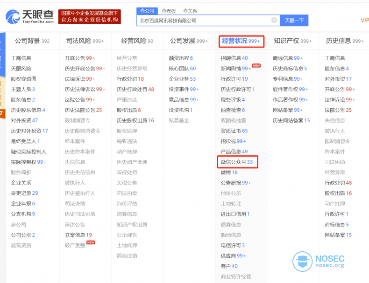369x283 pixels.
Task: Open 股权穿透图 link
Action: click(23, 79)
